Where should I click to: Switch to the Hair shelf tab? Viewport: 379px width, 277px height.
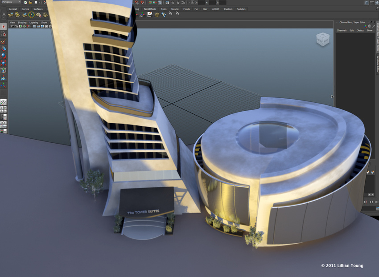(x=205, y=9)
